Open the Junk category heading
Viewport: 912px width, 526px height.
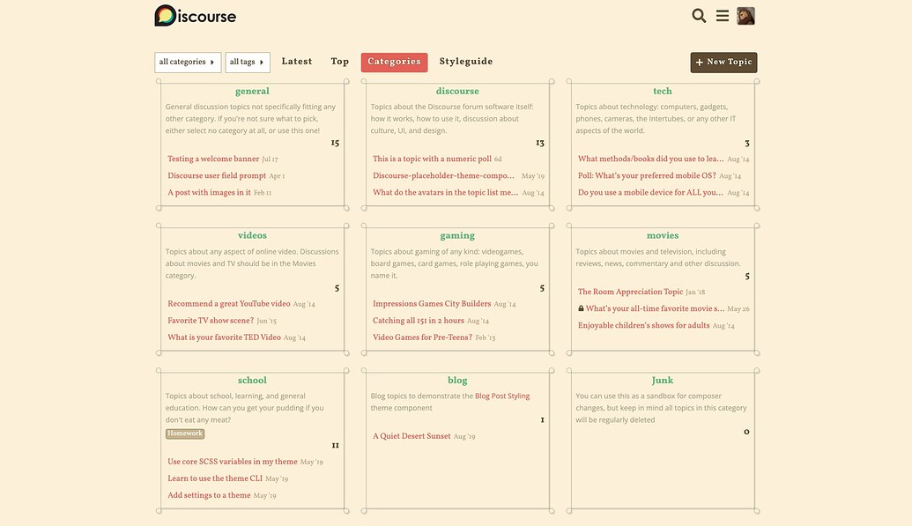[x=663, y=381]
